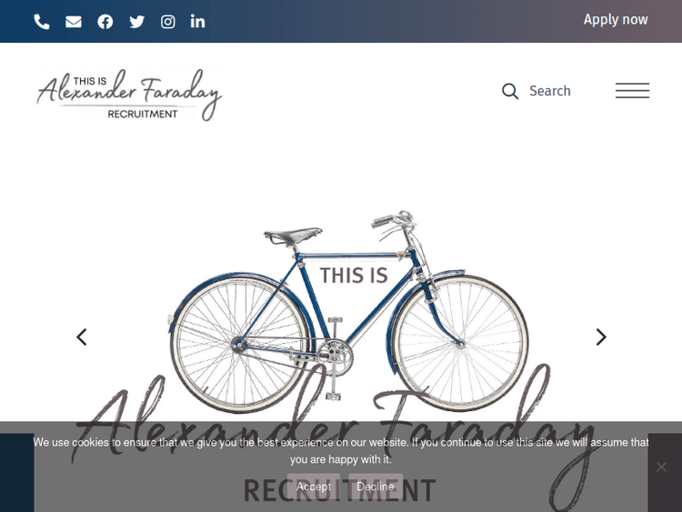Screen dimensions: 682x512
Task: Go to Instagram using the camera icon
Action: (168, 22)
